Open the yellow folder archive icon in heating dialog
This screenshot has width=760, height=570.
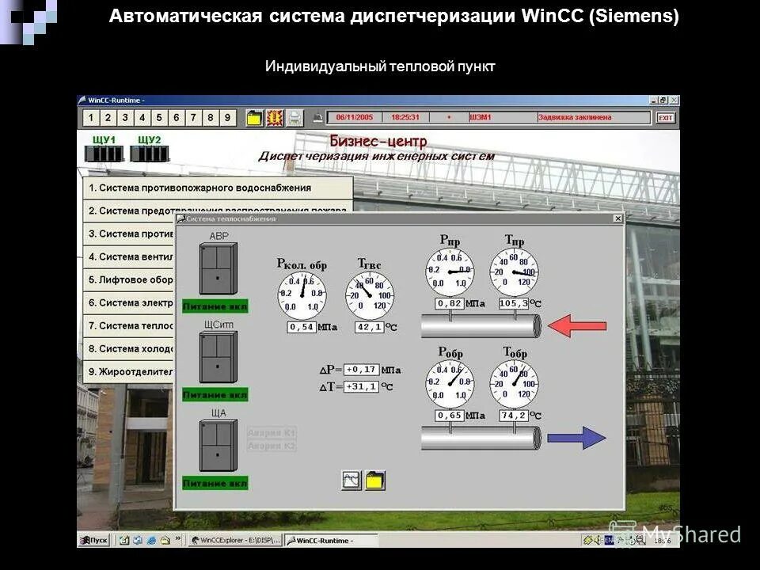(374, 480)
